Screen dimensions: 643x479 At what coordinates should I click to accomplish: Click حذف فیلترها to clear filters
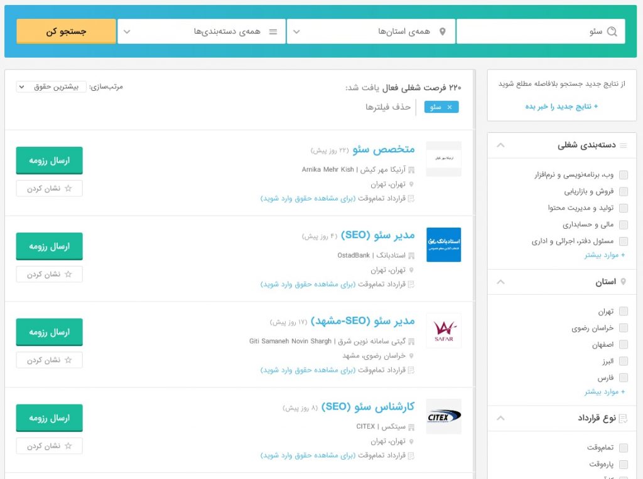tap(388, 107)
